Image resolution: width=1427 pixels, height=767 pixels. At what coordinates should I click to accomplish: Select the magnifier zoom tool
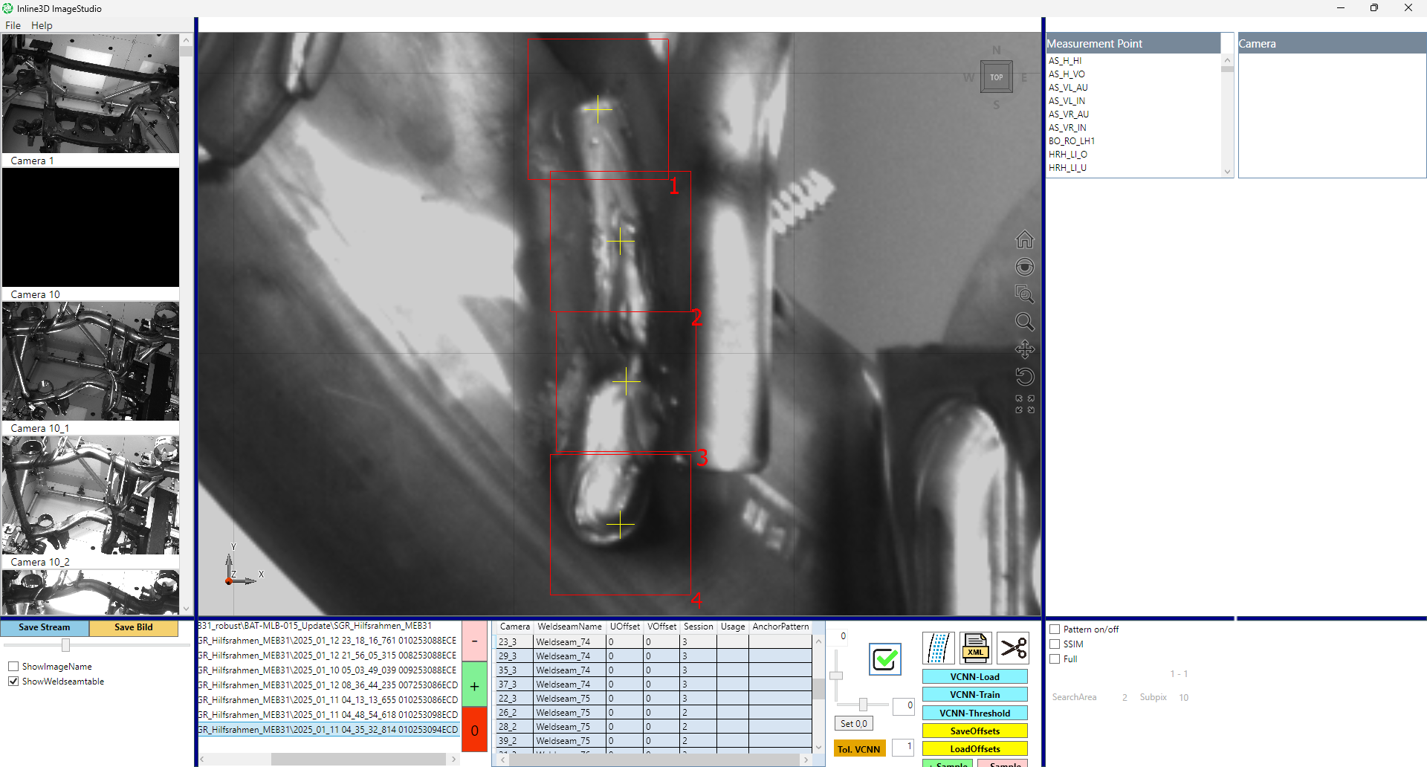1024,322
